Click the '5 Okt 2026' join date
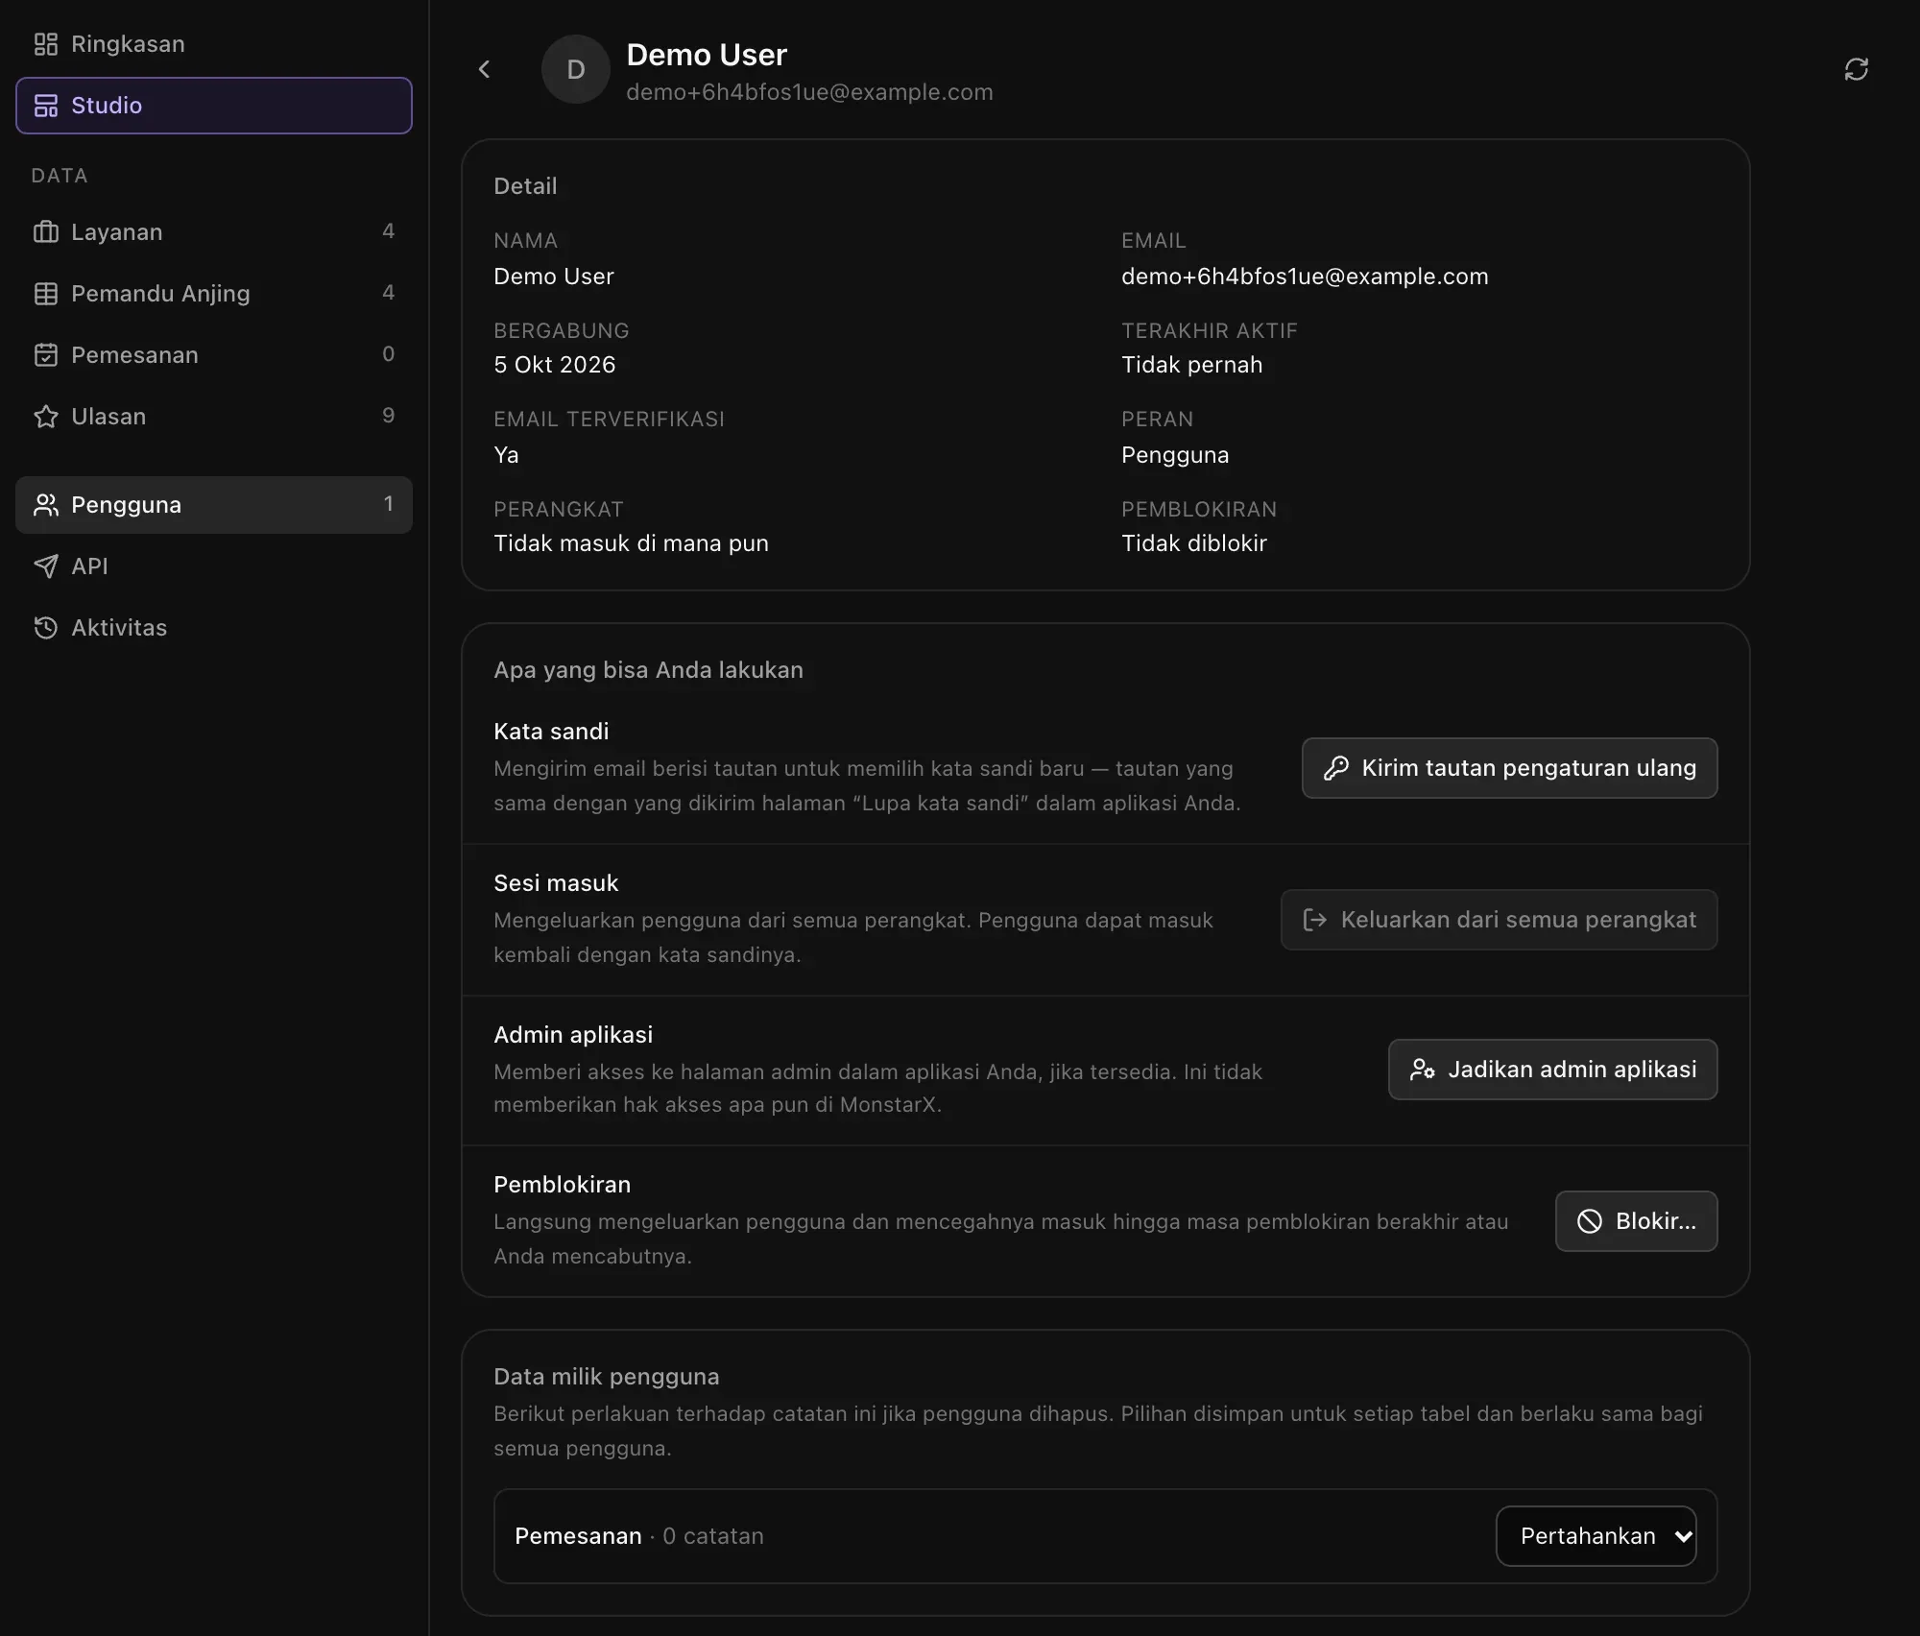The height and width of the screenshot is (1636, 1920). click(x=554, y=365)
